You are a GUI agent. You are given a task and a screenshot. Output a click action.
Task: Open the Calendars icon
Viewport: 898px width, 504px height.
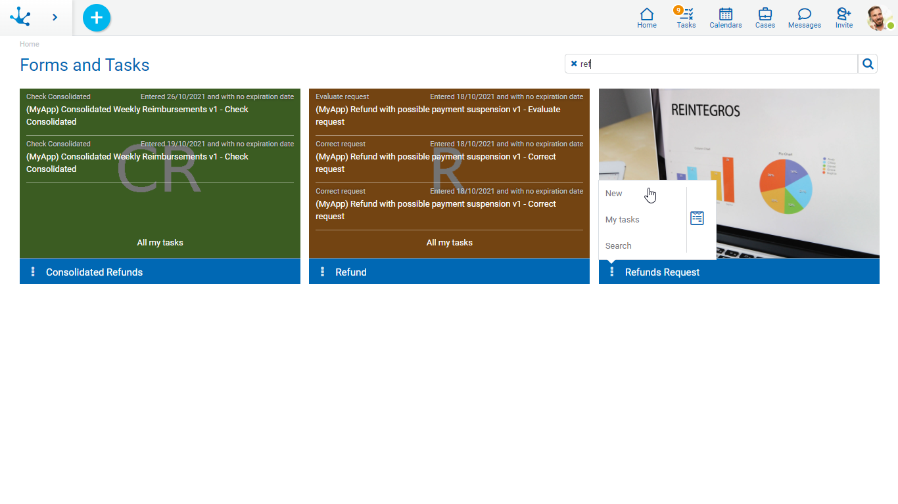pyautogui.click(x=725, y=18)
